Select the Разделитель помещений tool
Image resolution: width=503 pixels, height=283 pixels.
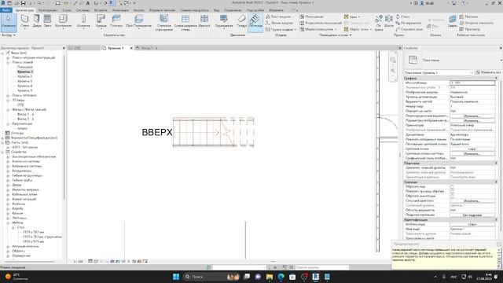tap(321, 23)
